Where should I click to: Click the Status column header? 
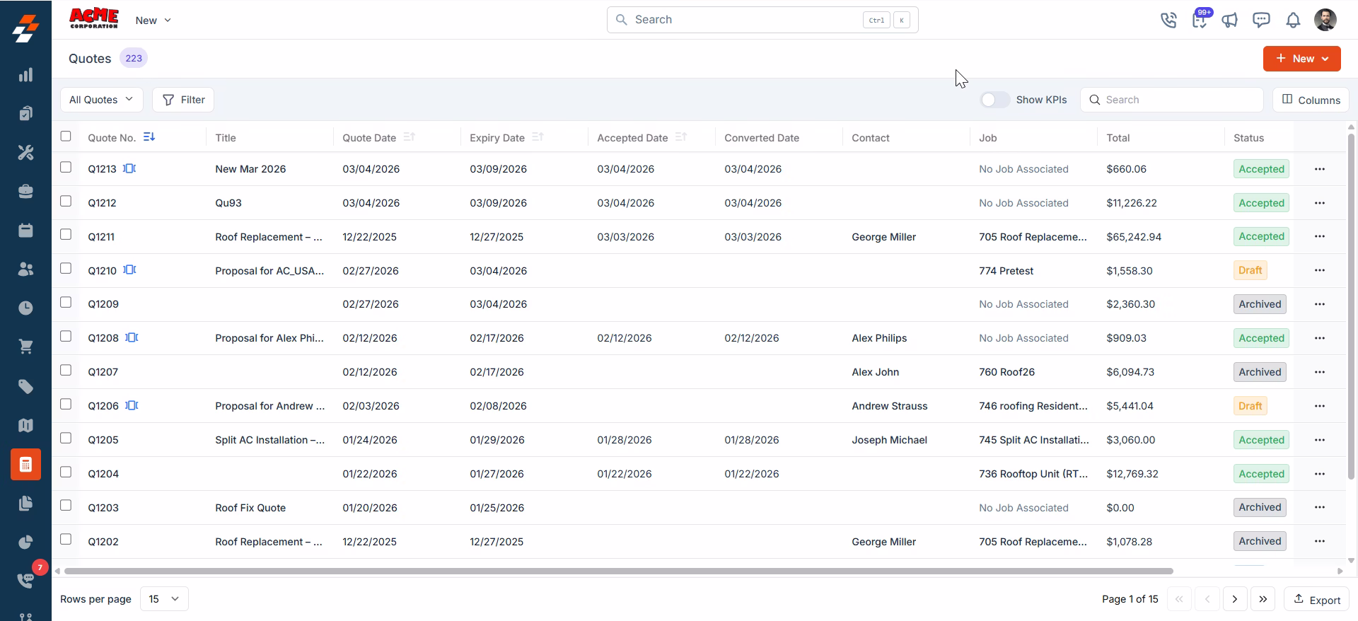[x=1248, y=138]
